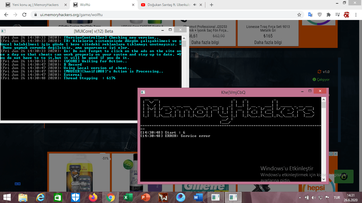Switch to Chrome in taskbar
This screenshot has width=362, height=203.
(x=111, y=197)
